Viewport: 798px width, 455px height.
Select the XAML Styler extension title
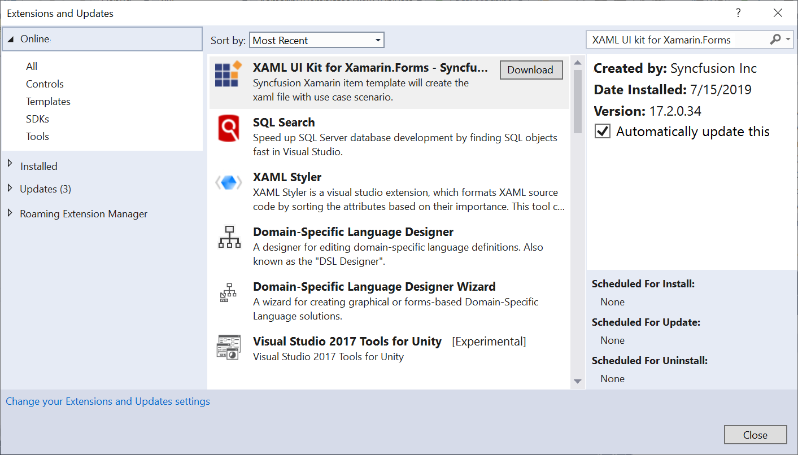[x=287, y=177]
